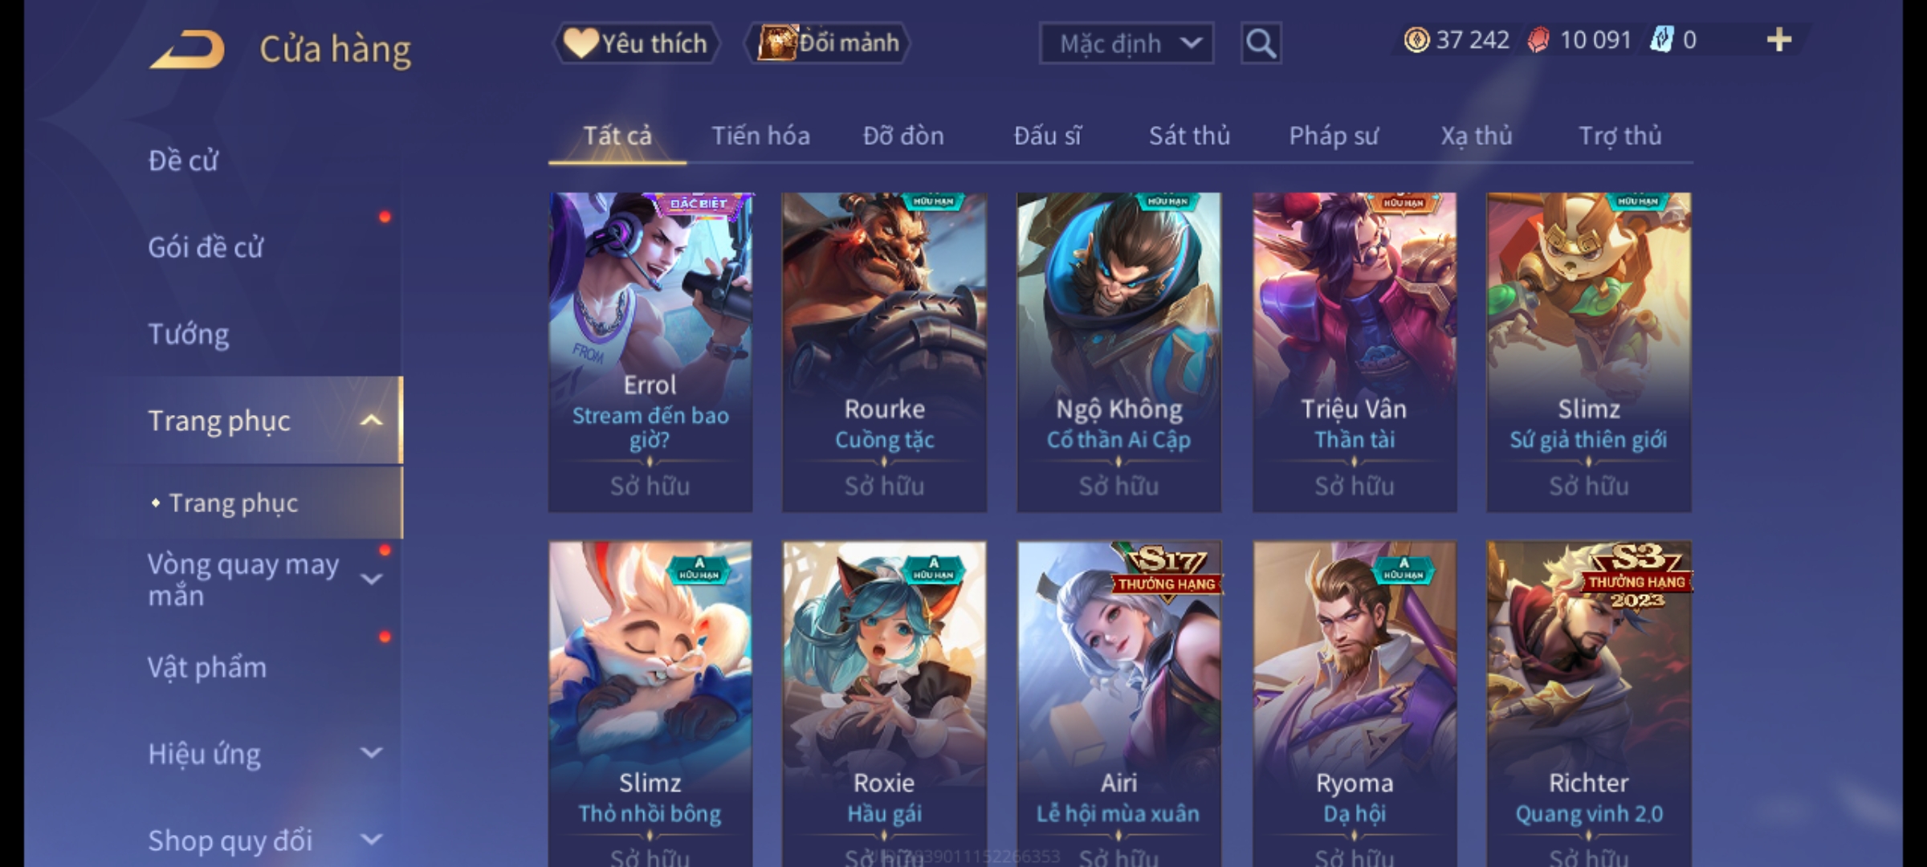Click the plus icon to add currency
The height and width of the screenshot is (867, 1927).
[1779, 39]
